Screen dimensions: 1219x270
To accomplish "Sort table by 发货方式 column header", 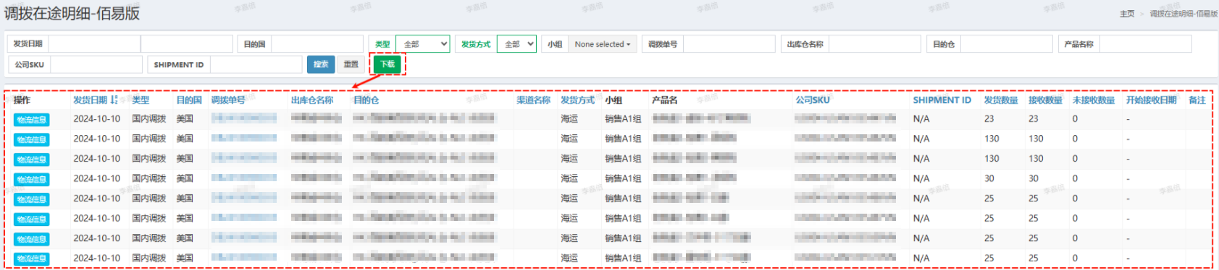I will coord(578,100).
